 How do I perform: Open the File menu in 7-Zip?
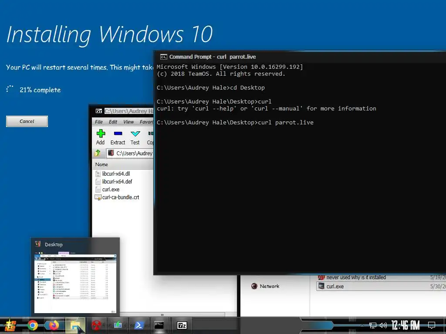[x=99, y=122]
